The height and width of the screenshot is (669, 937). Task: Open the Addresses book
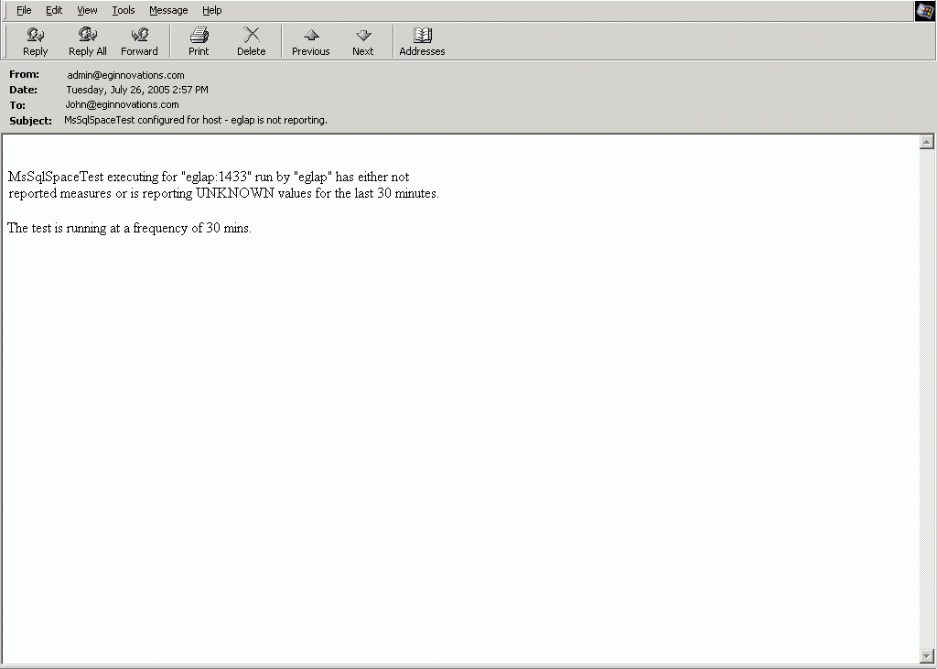click(x=422, y=41)
